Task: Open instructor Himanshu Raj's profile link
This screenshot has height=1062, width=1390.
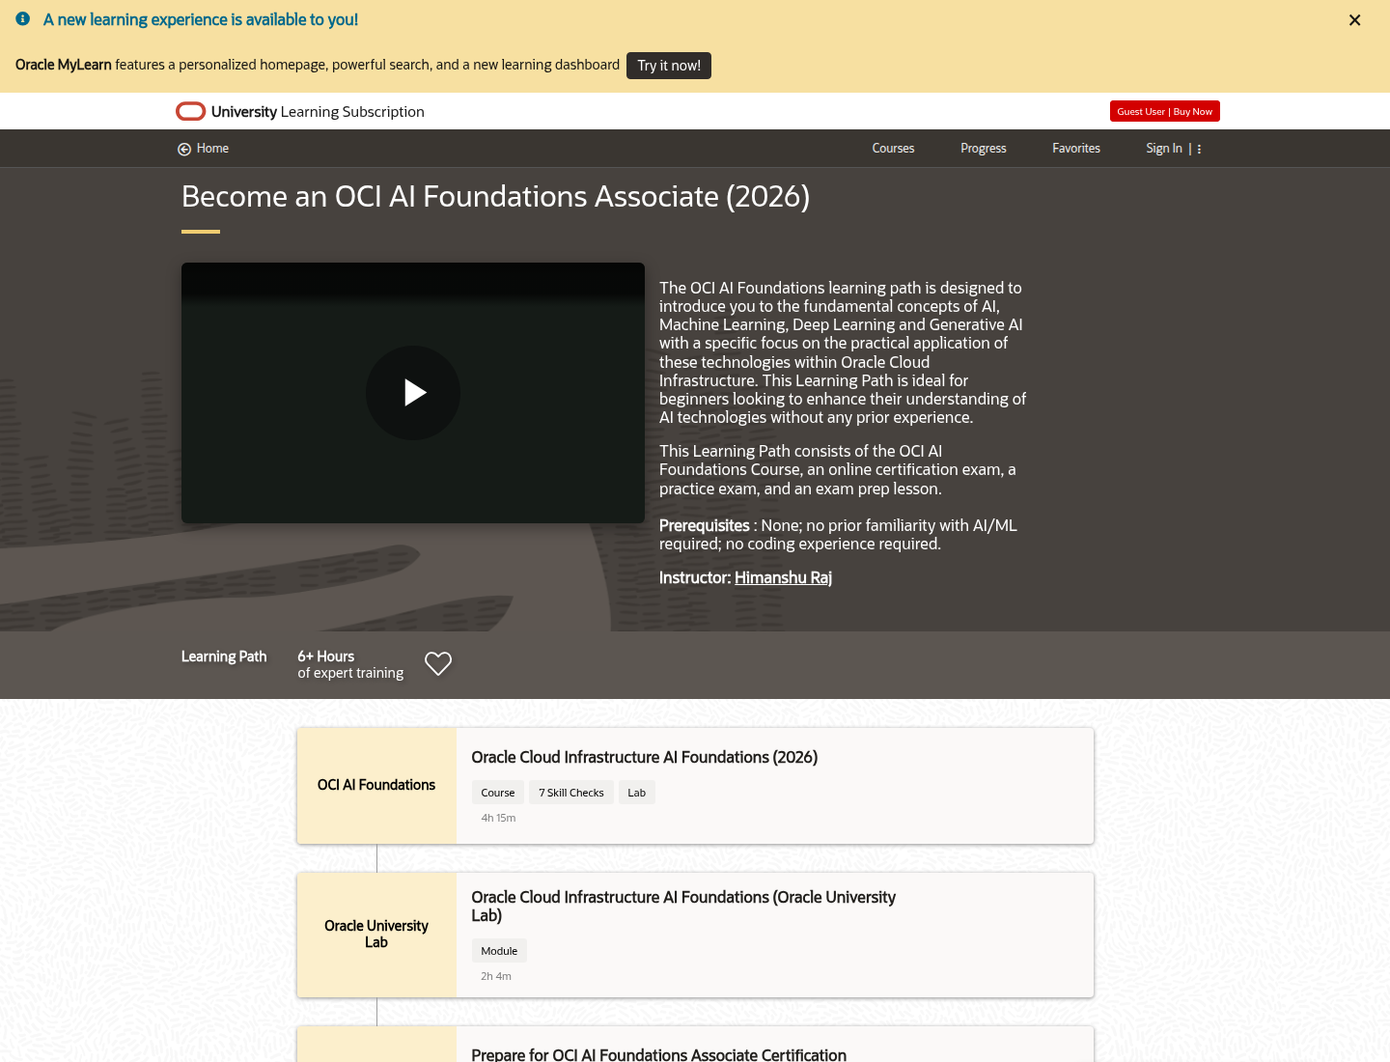Action: [x=783, y=577]
